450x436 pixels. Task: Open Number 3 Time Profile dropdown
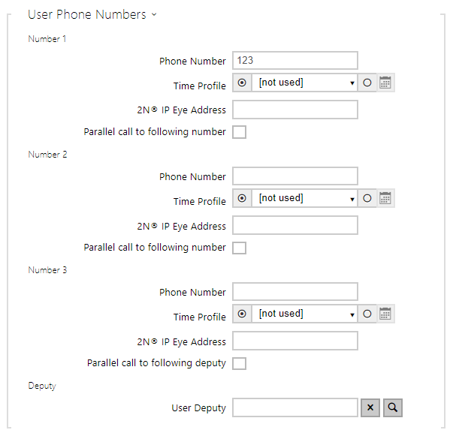(304, 314)
